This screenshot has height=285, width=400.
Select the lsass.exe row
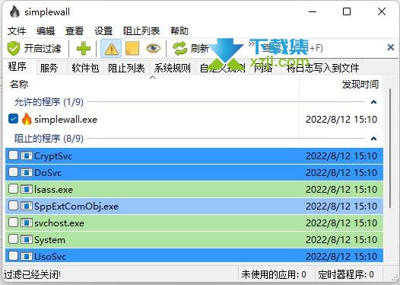pos(194,190)
